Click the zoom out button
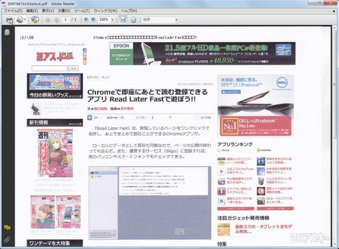Image resolution: width=339 pixels, height=249 pixels. coord(86,20)
